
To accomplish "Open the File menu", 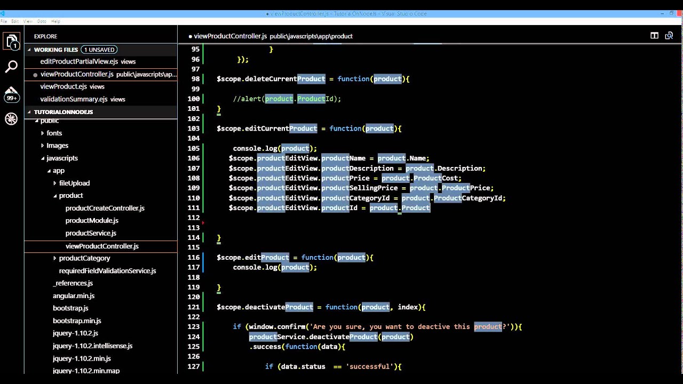I will pos(3,21).
